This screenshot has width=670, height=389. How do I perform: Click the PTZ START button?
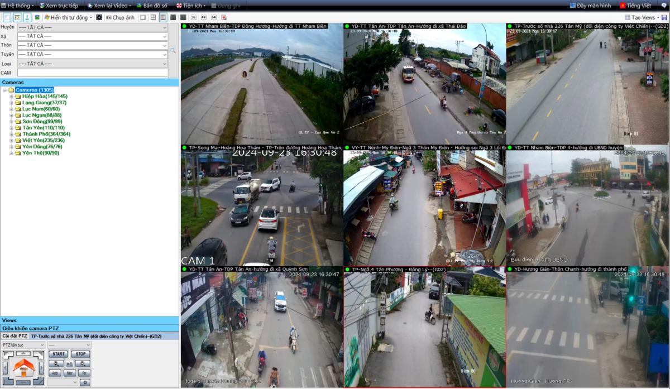click(x=58, y=354)
